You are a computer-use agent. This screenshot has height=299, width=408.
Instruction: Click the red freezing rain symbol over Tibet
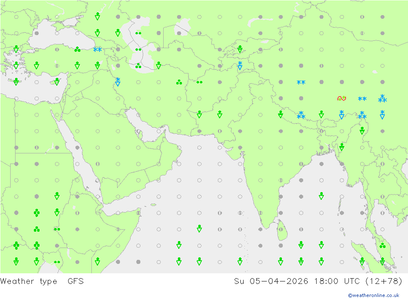click(x=341, y=98)
